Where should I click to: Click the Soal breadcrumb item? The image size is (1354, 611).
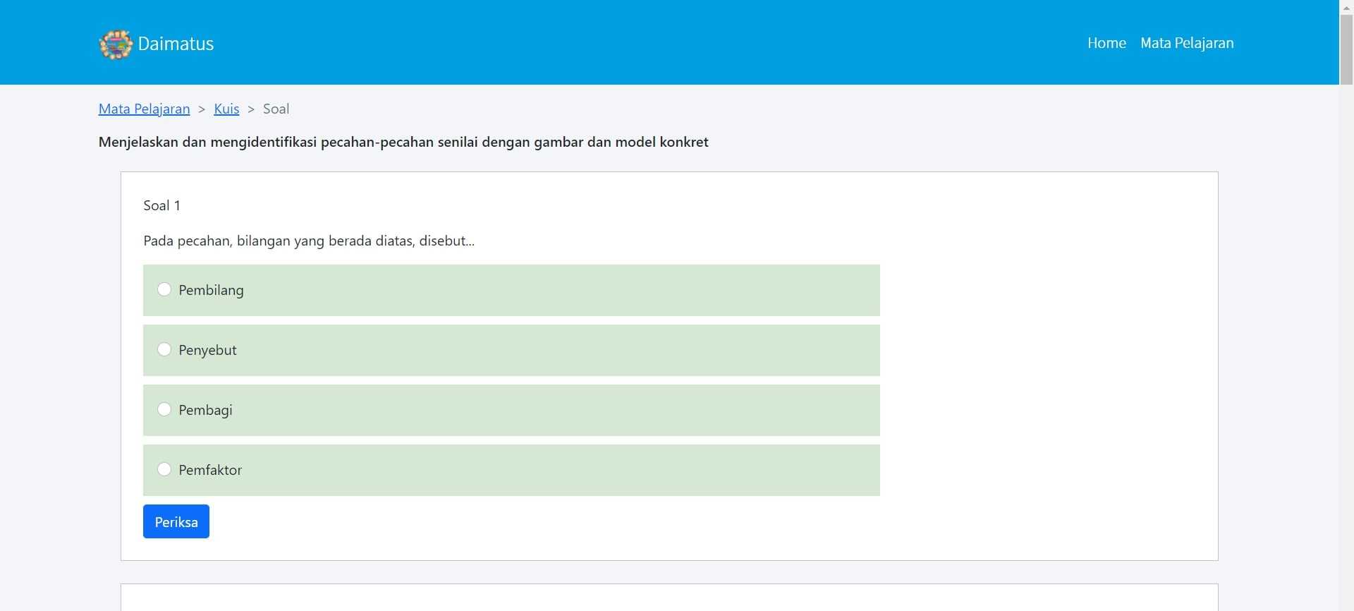pyautogui.click(x=276, y=109)
